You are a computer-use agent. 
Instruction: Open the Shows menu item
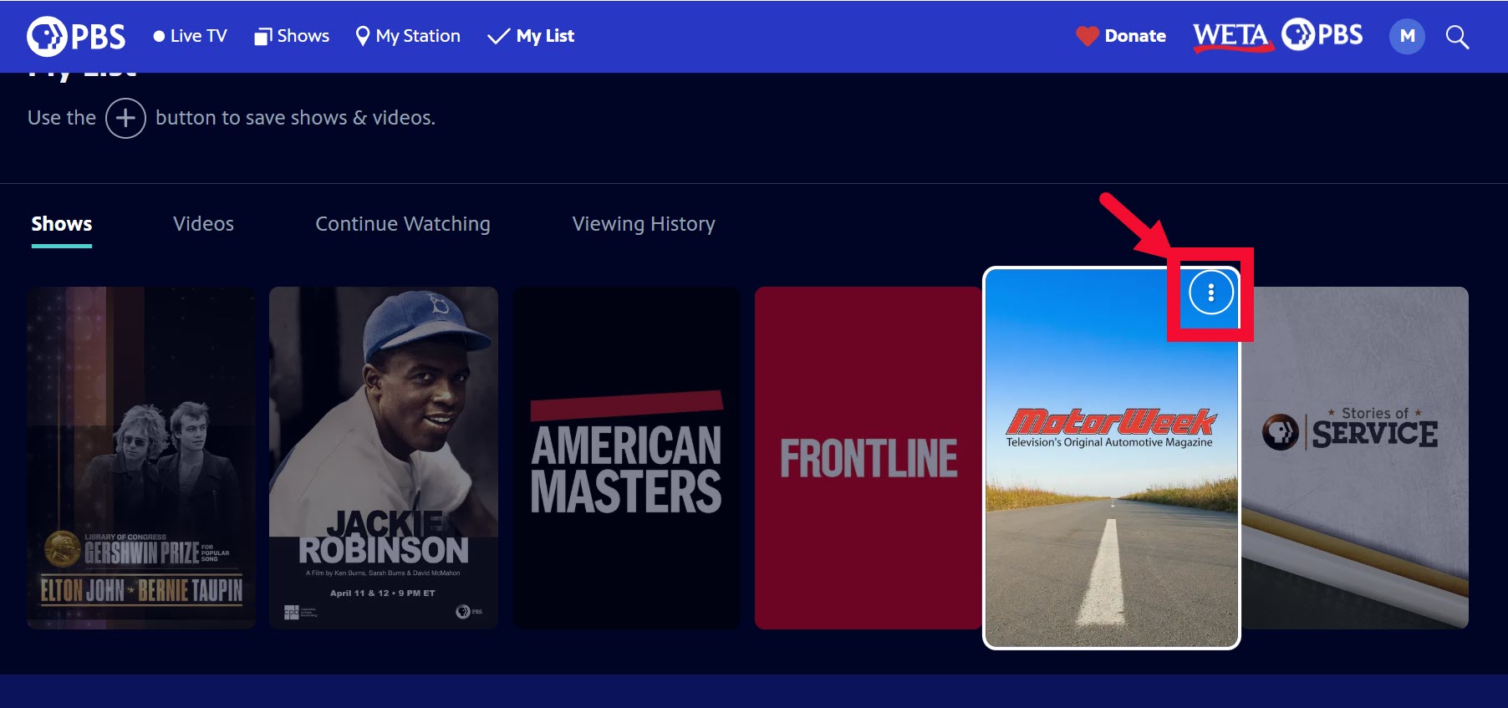[292, 36]
